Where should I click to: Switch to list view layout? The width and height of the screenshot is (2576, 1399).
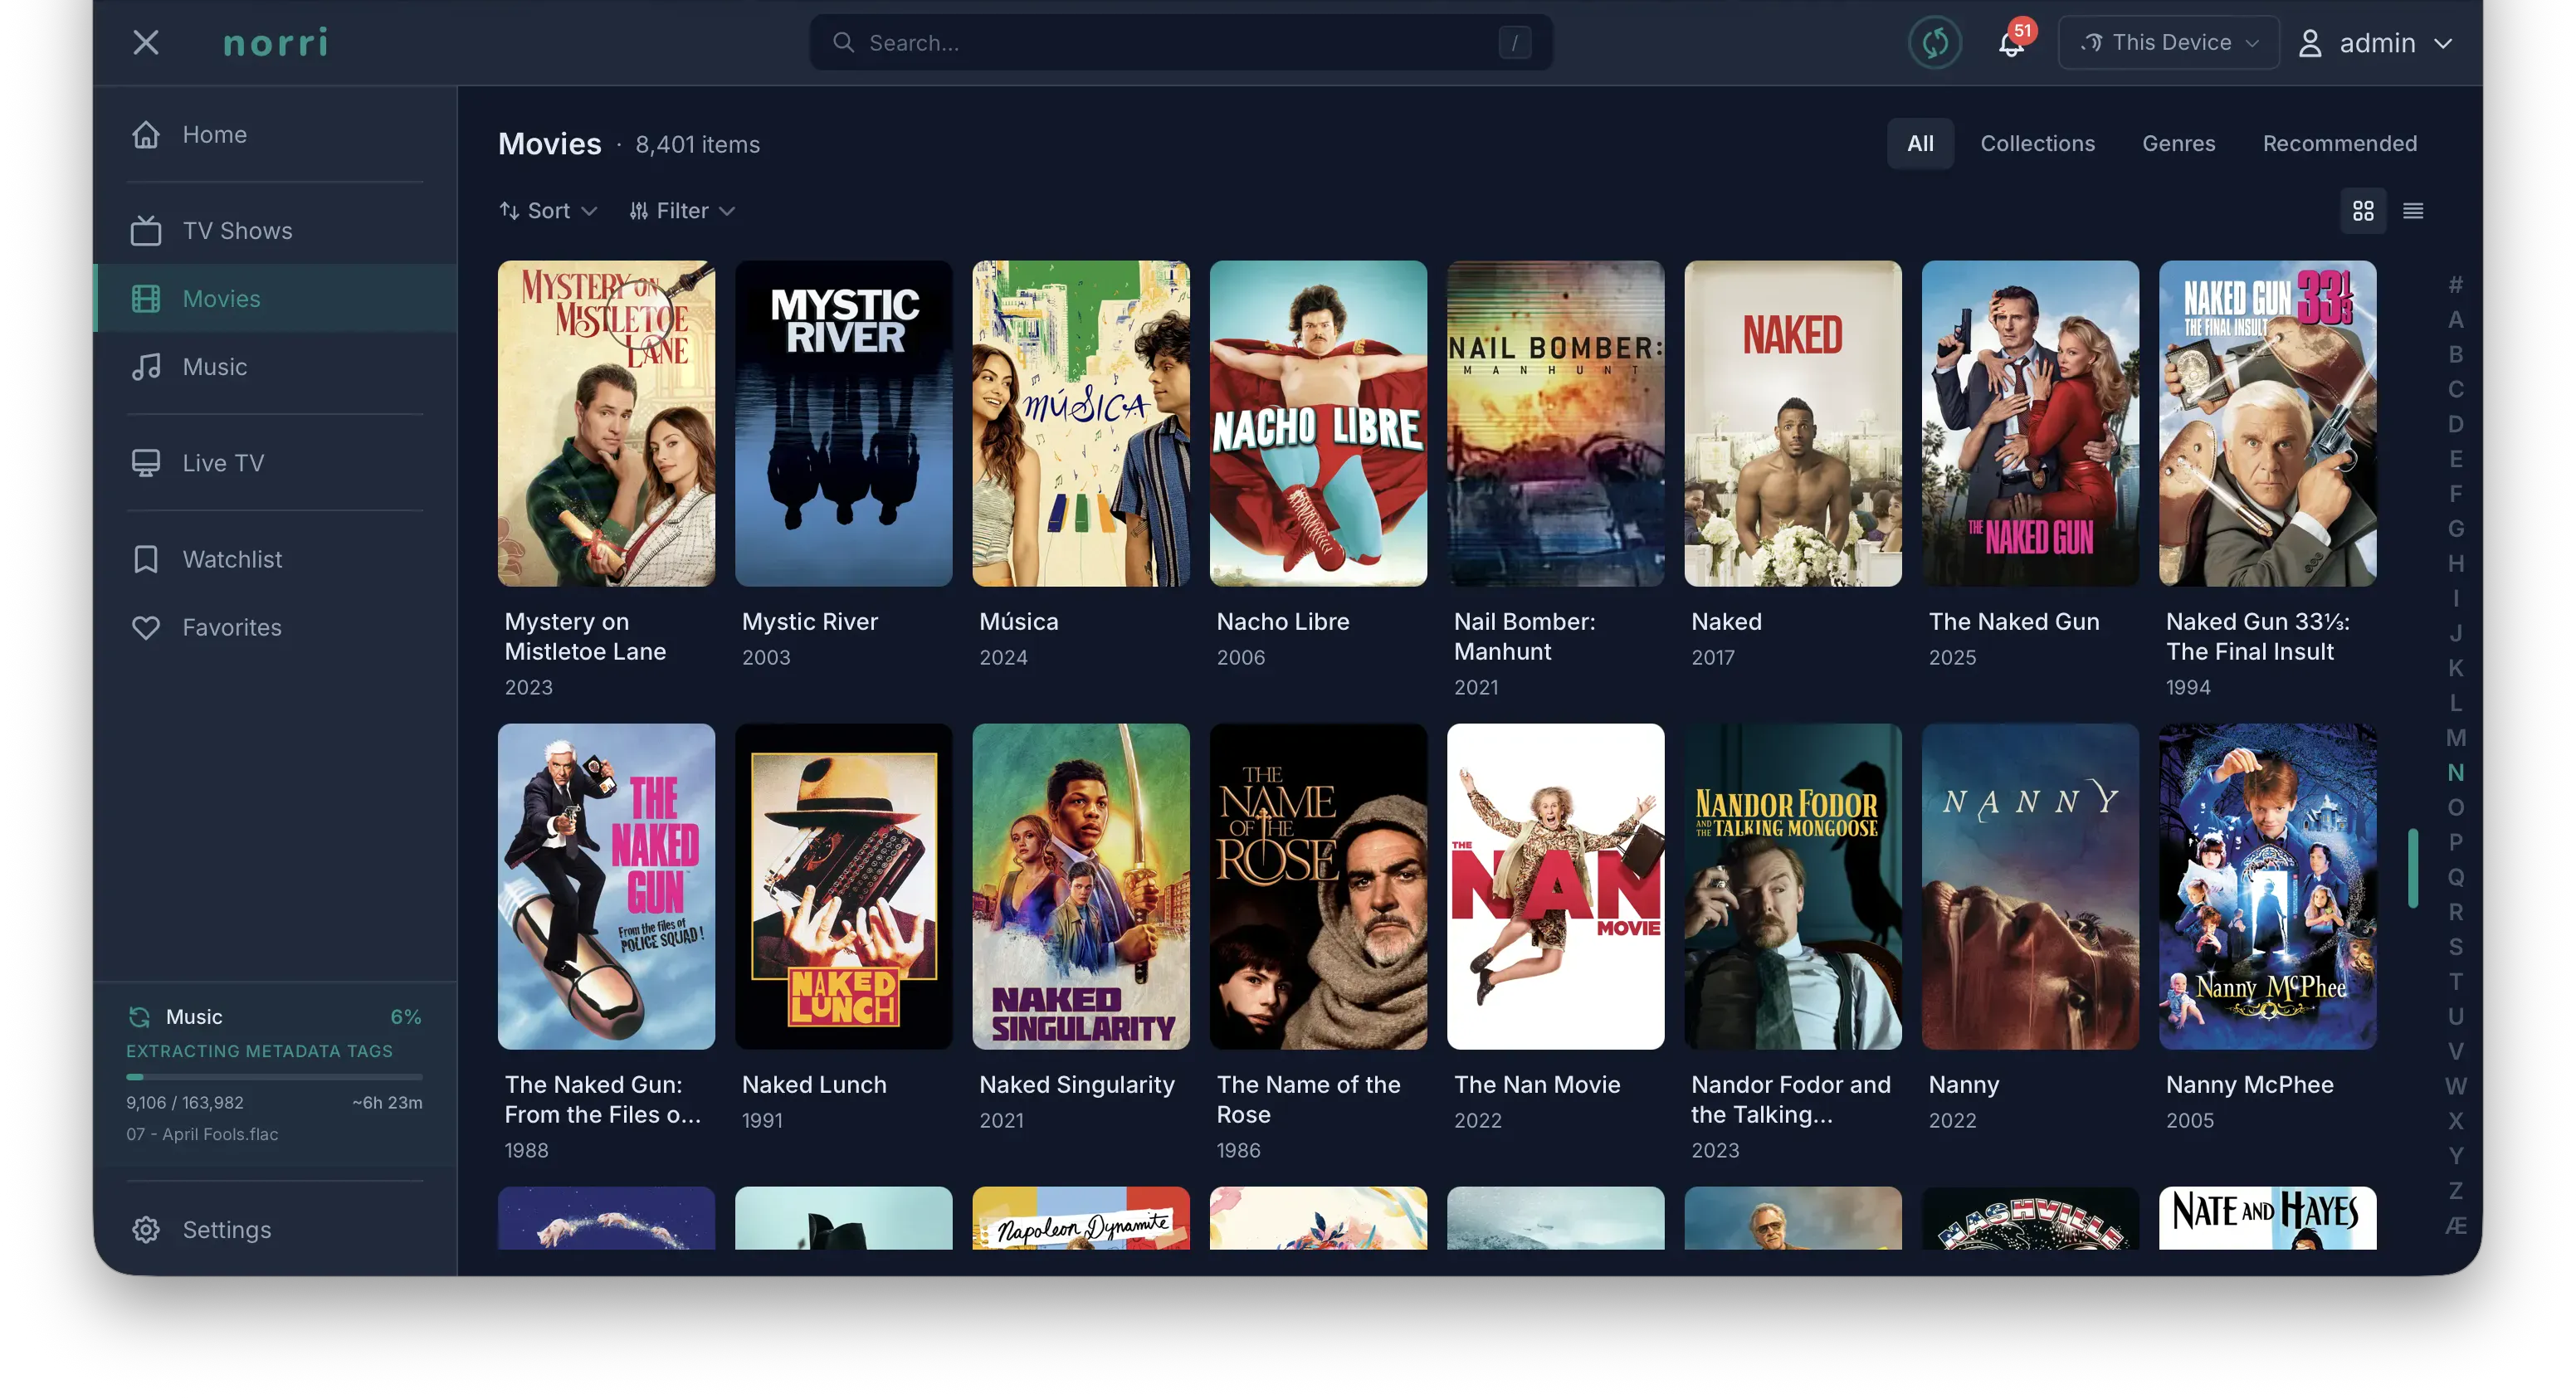point(2413,211)
